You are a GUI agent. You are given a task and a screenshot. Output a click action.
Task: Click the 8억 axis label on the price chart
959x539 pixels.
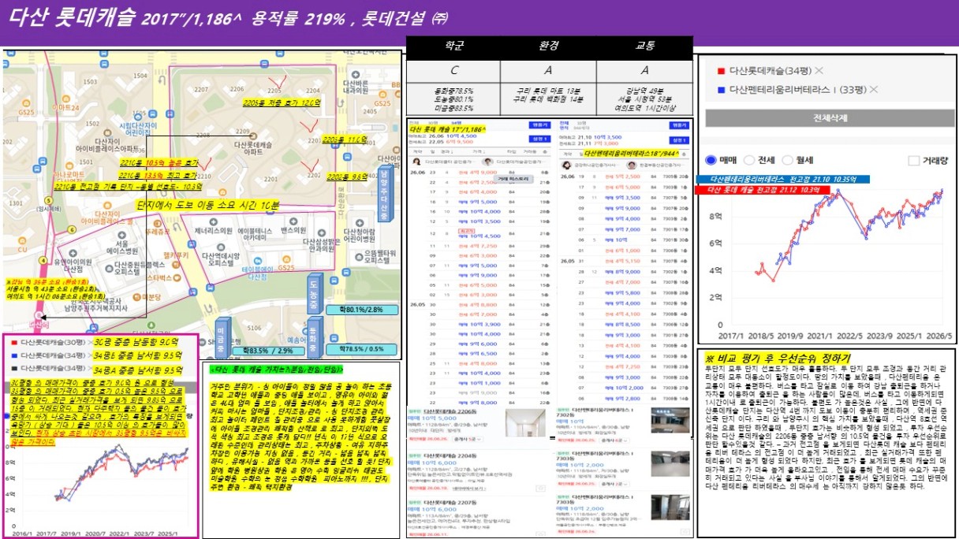(x=715, y=215)
